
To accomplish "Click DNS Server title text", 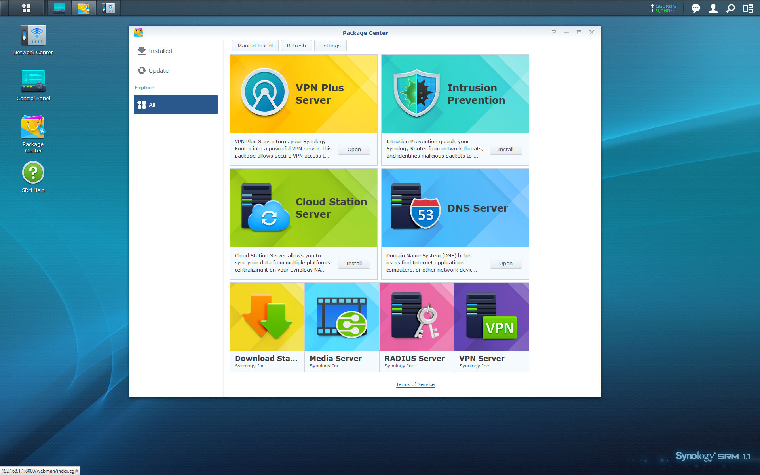I will click(477, 208).
